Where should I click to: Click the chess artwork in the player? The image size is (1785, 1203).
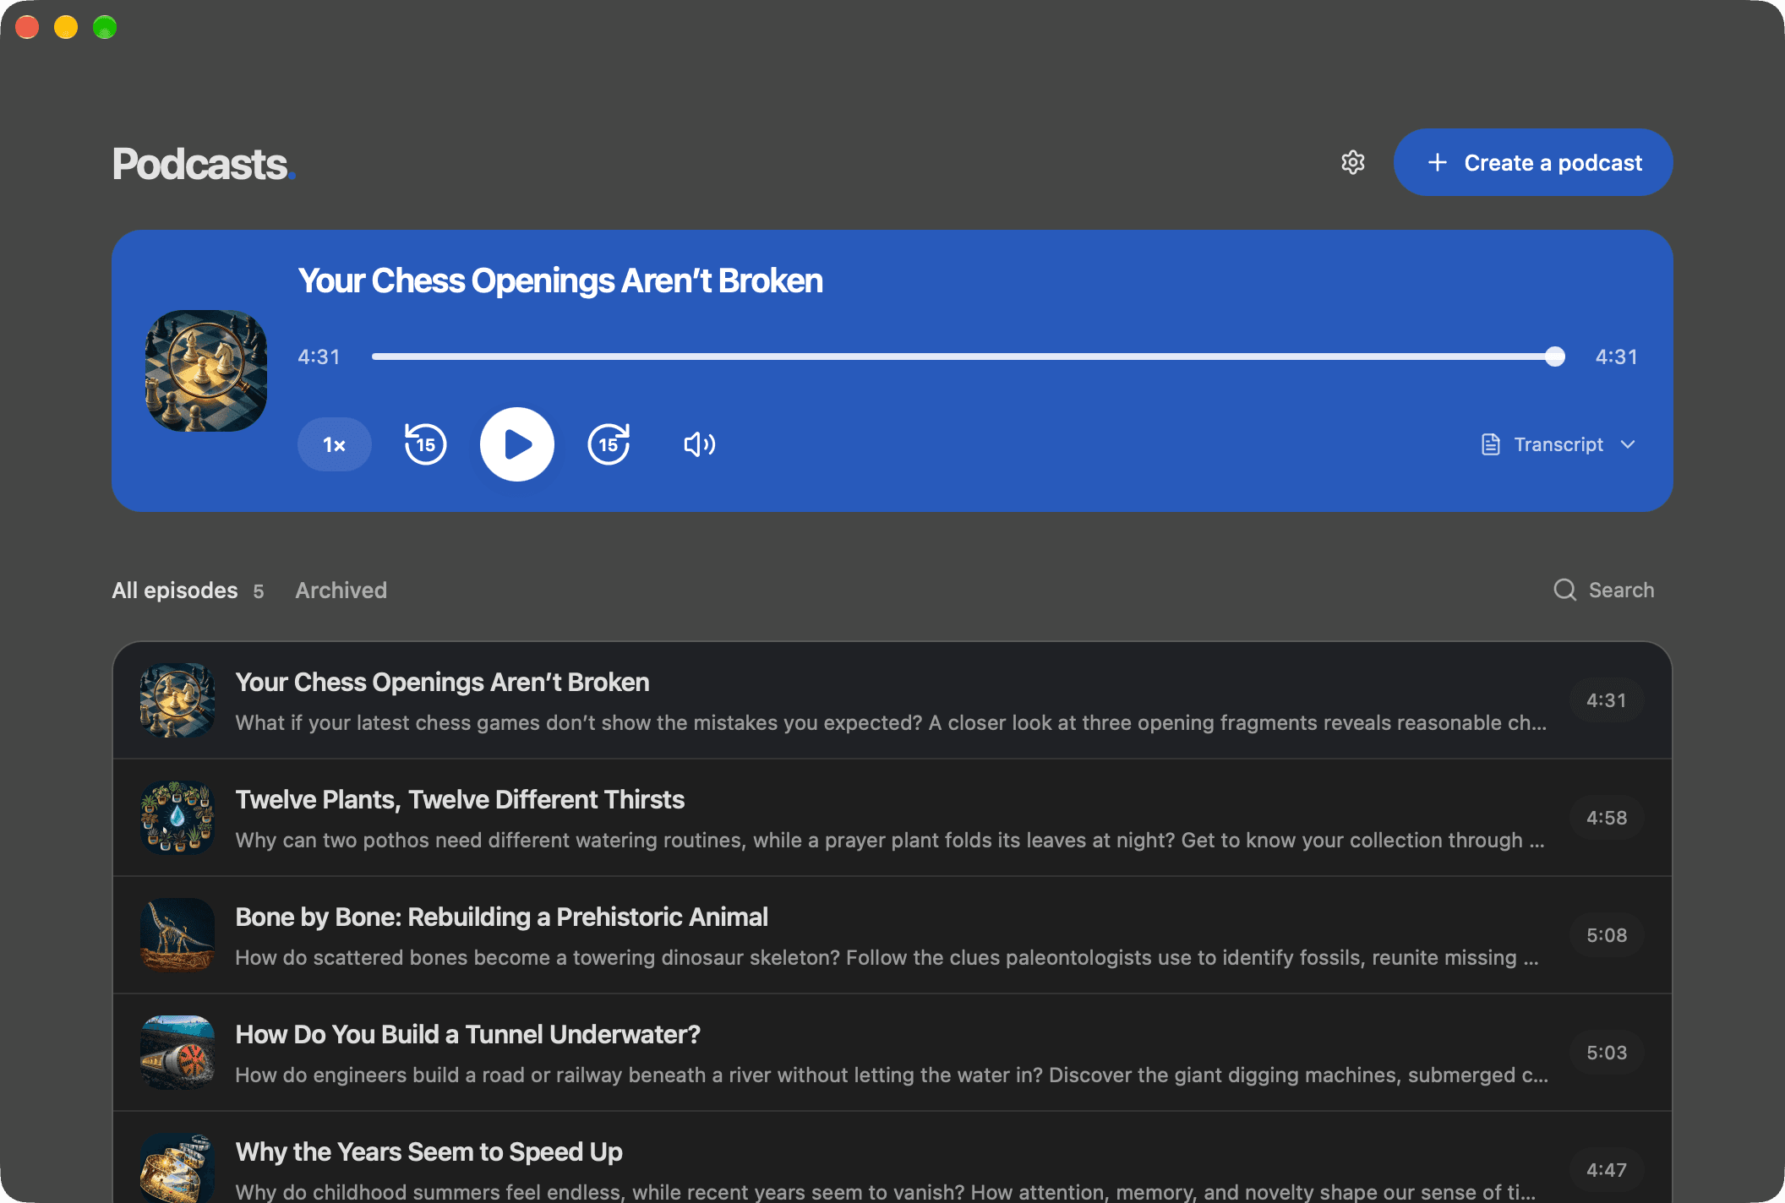(x=206, y=371)
